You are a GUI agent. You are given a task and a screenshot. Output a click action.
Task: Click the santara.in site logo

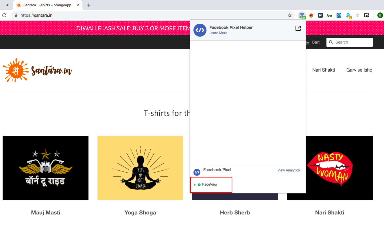38,70
